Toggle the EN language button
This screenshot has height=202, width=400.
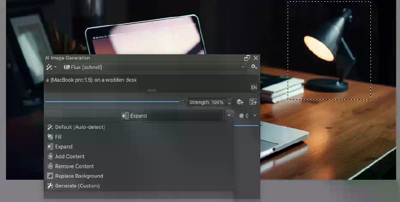point(254,87)
